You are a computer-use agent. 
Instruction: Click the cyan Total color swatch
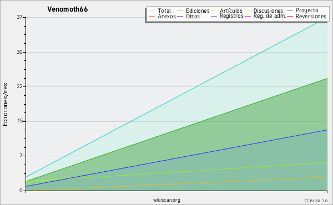(x=152, y=11)
